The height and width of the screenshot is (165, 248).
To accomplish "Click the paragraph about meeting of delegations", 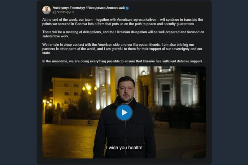I will (x=123, y=34).
